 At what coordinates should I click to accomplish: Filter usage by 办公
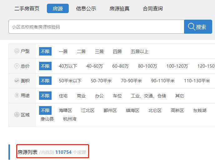(x=99, y=96)
